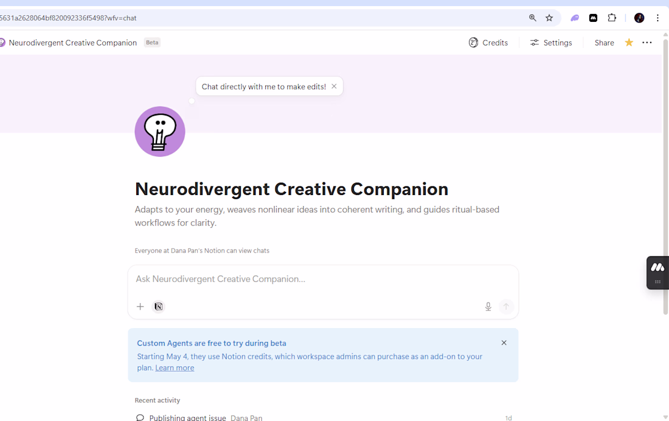Bookmark this page with the star icon
Image resolution: width=669 pixels, height=421 pixels.
pyautogui.click(x=549, y=18)
